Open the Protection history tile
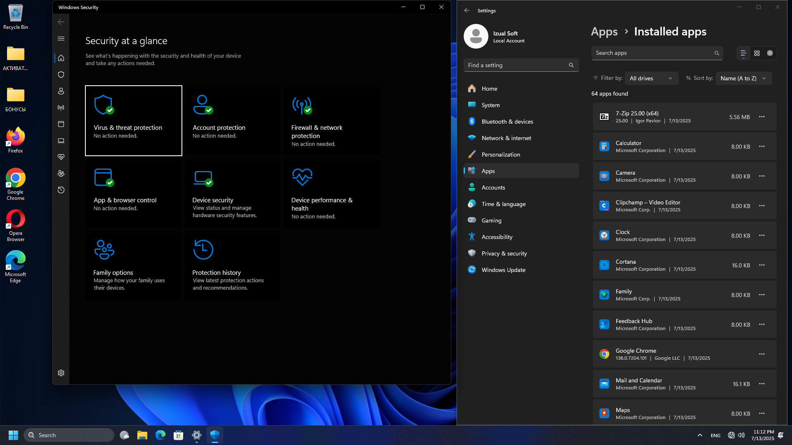The image size is (792, 445). [233, 266]
